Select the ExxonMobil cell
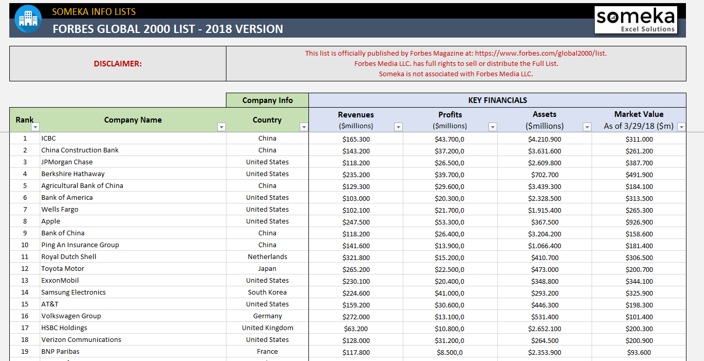This screenshot has width=704, height=361. click(133, 281)
